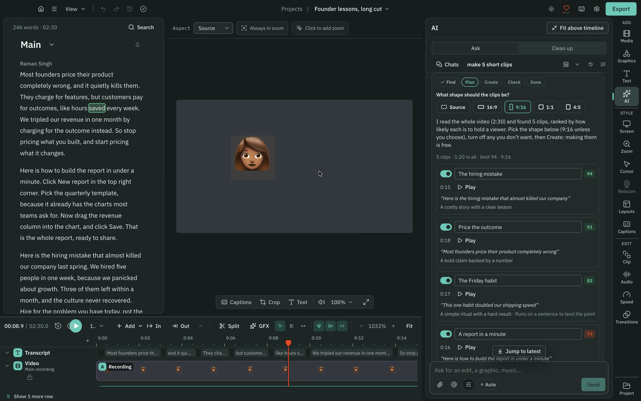641x401 pixels.
Task: Open the Screen style panel
Action: (x=627, y=127)
